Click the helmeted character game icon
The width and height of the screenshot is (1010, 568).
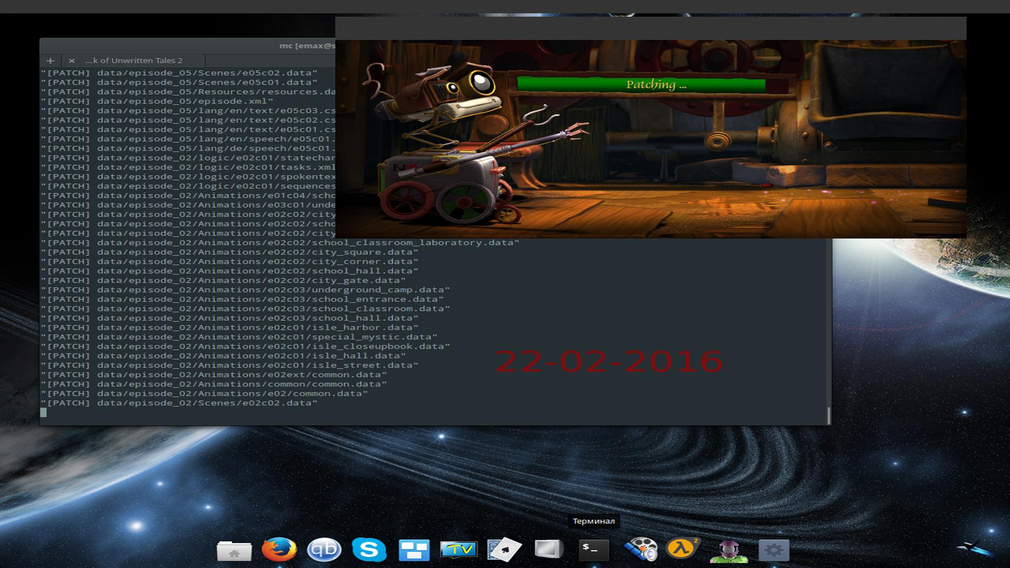click(x=729, y=551)
